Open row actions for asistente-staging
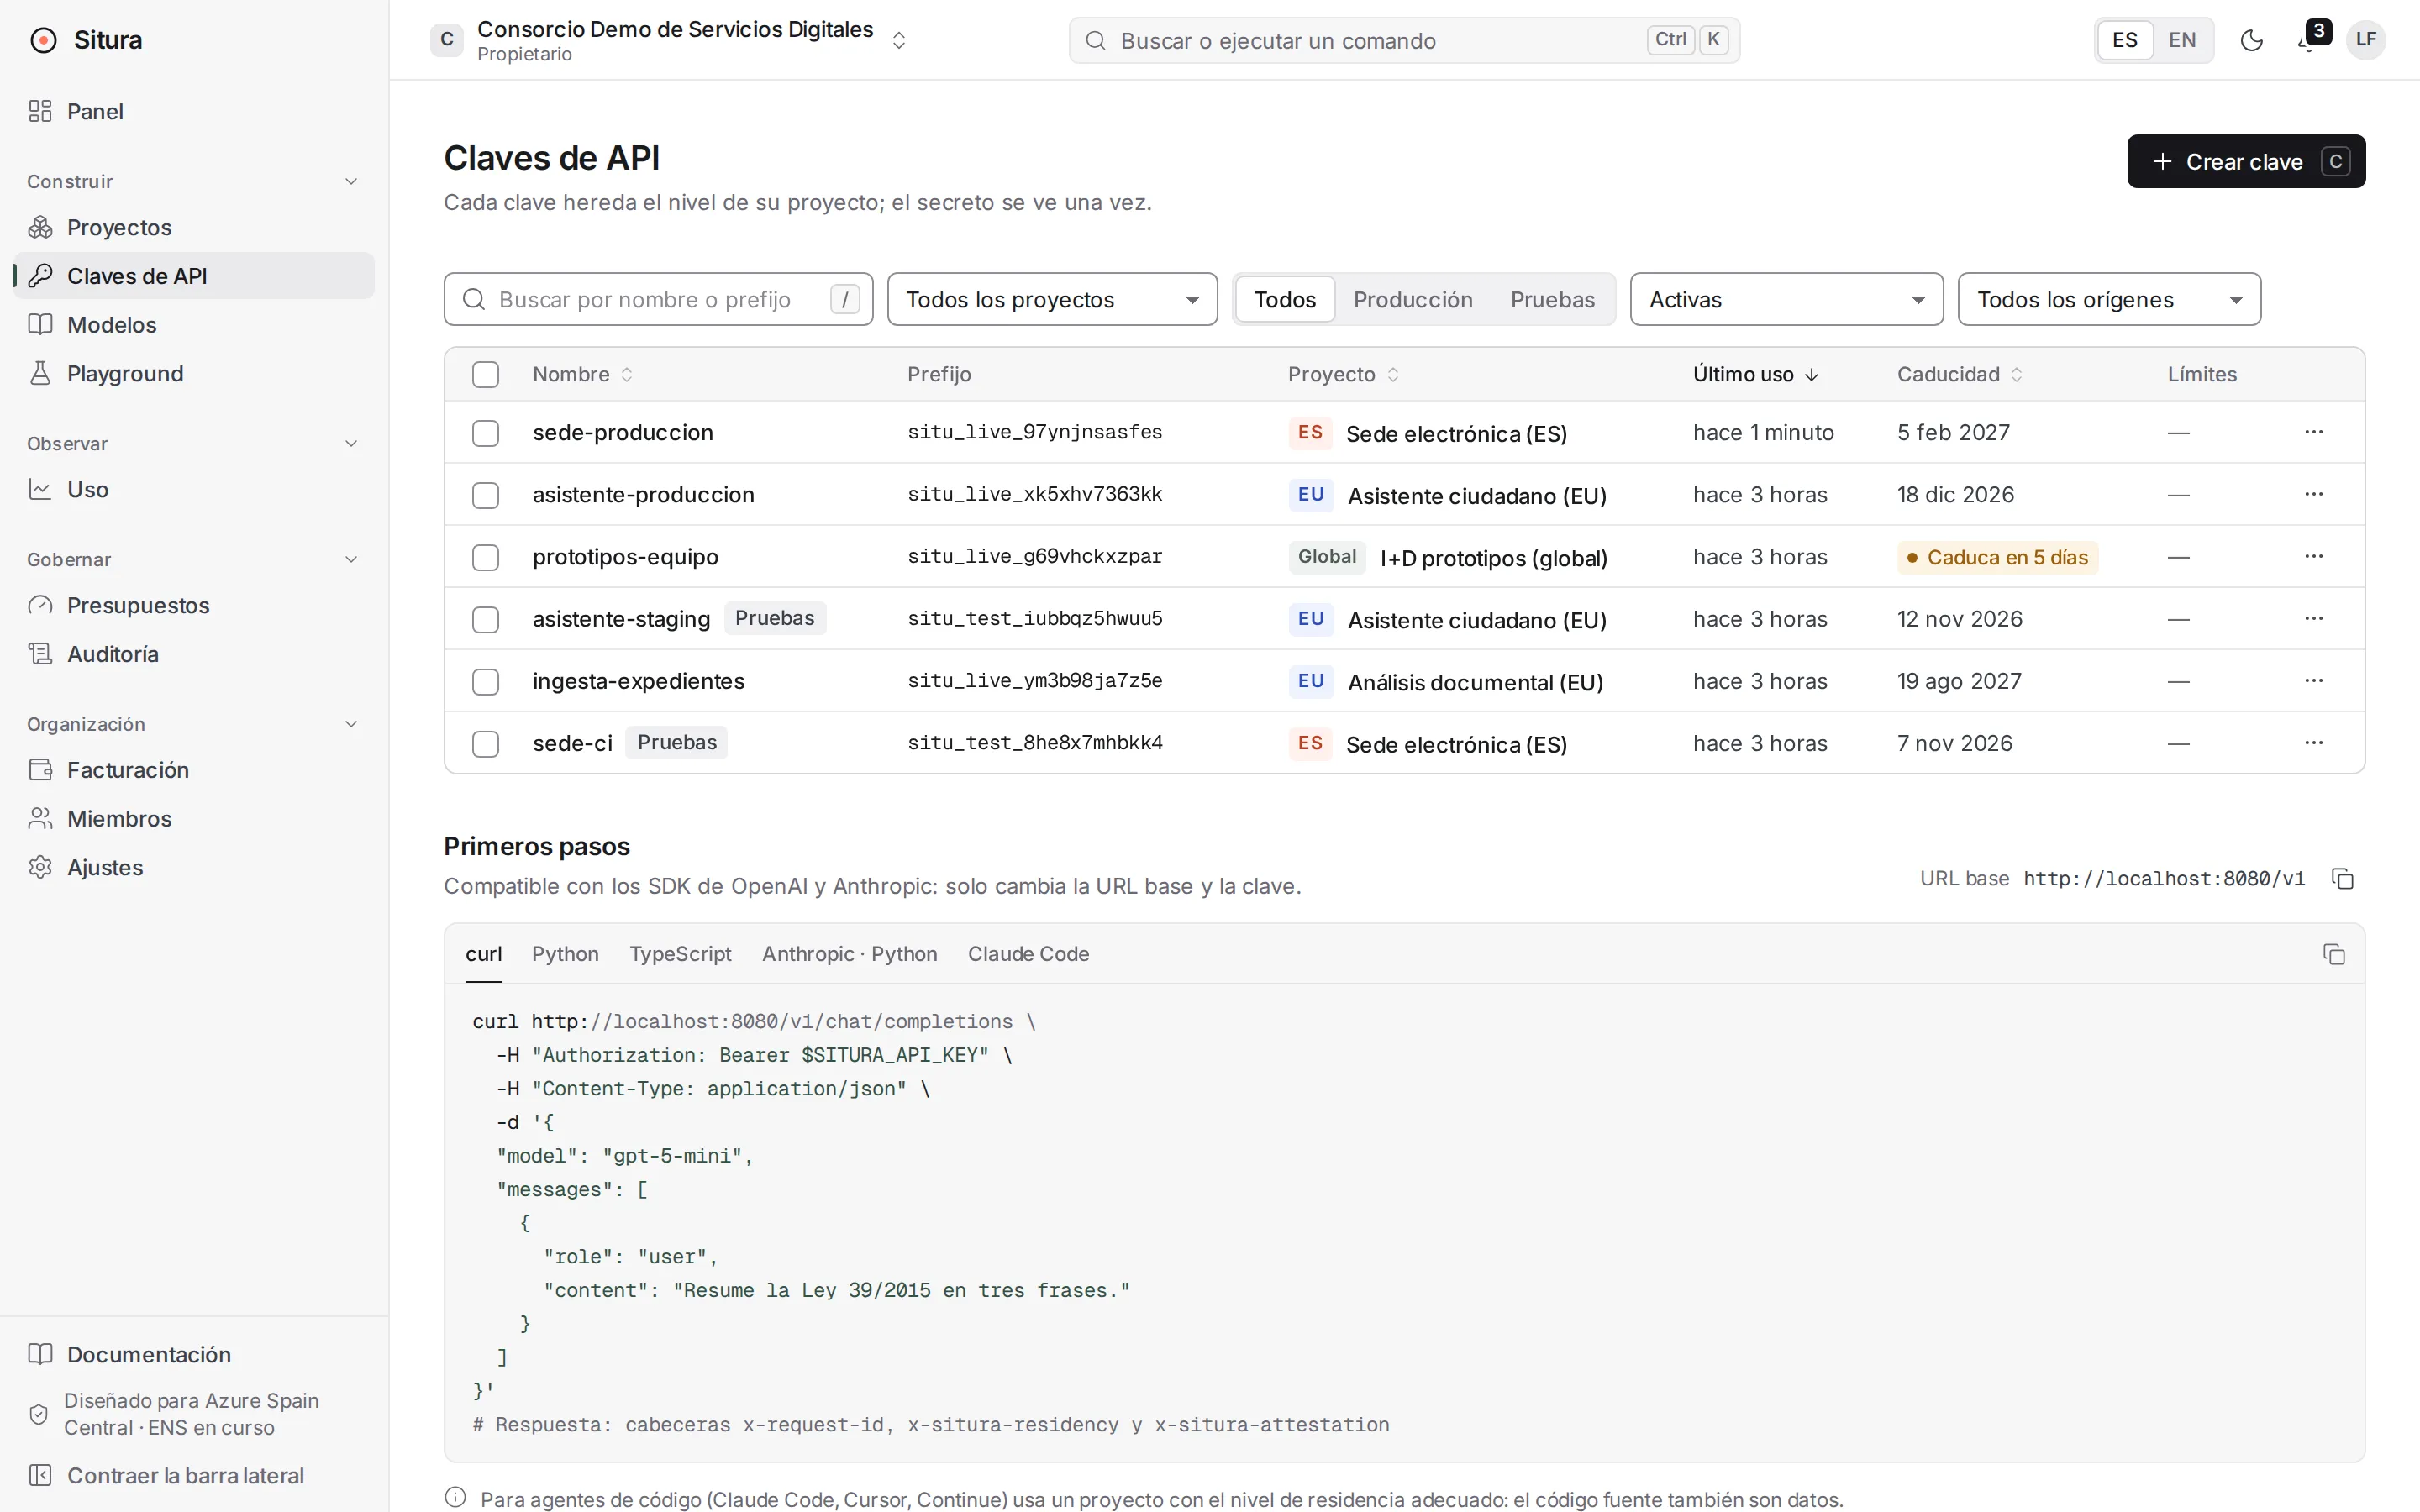Viewport: 2420px width, 1512px height. pos(2314,618)
